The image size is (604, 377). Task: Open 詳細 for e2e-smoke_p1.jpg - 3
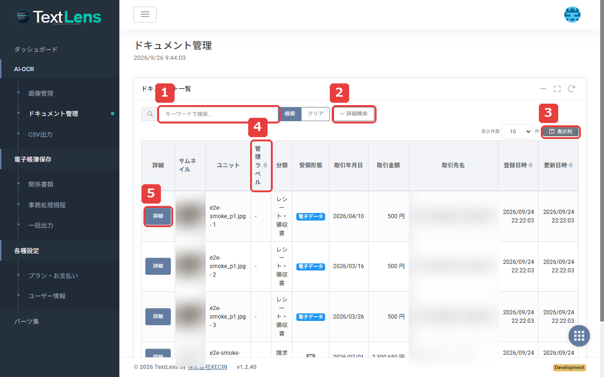pos(158,317)
